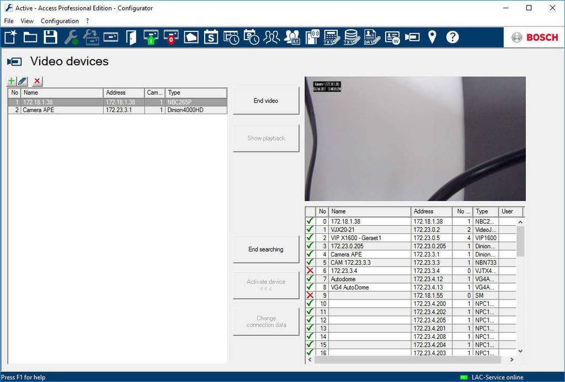The width and height of the screenshot is (565, 382).
Task: Click the 172.23.0.205 name cell
Action: 370,246
